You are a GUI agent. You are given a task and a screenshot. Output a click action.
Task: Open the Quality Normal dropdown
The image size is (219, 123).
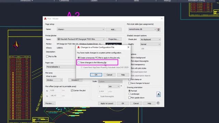tap(150, 44)
